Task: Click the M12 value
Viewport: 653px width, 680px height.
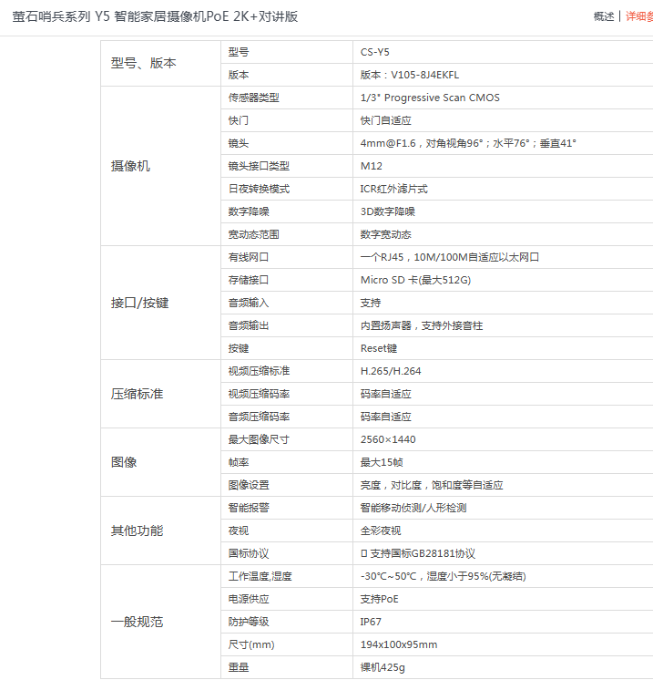Action: tap(372, 166)
